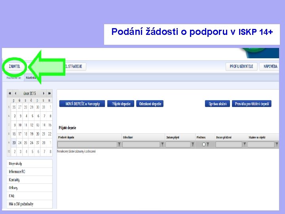Click the Odesílatel filter field
The height and width of the screenshot is (214, 285).
pos(141,145)
